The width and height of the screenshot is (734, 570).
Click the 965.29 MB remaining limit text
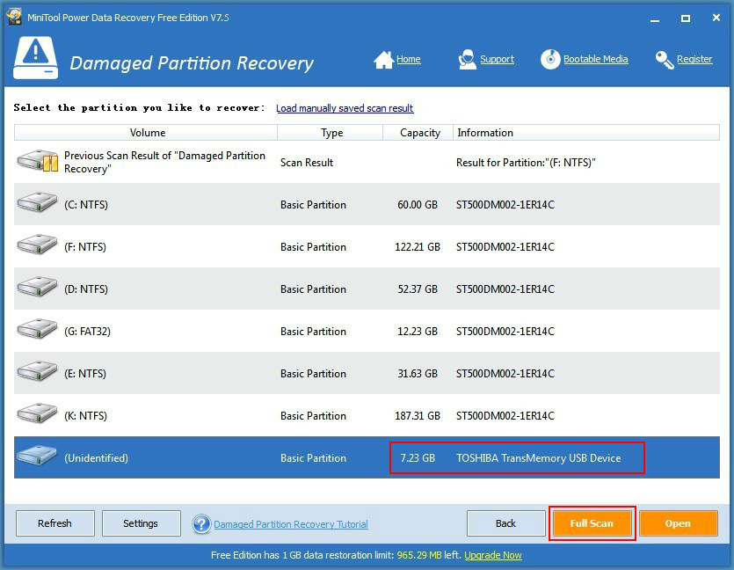(x=419, y=555)
